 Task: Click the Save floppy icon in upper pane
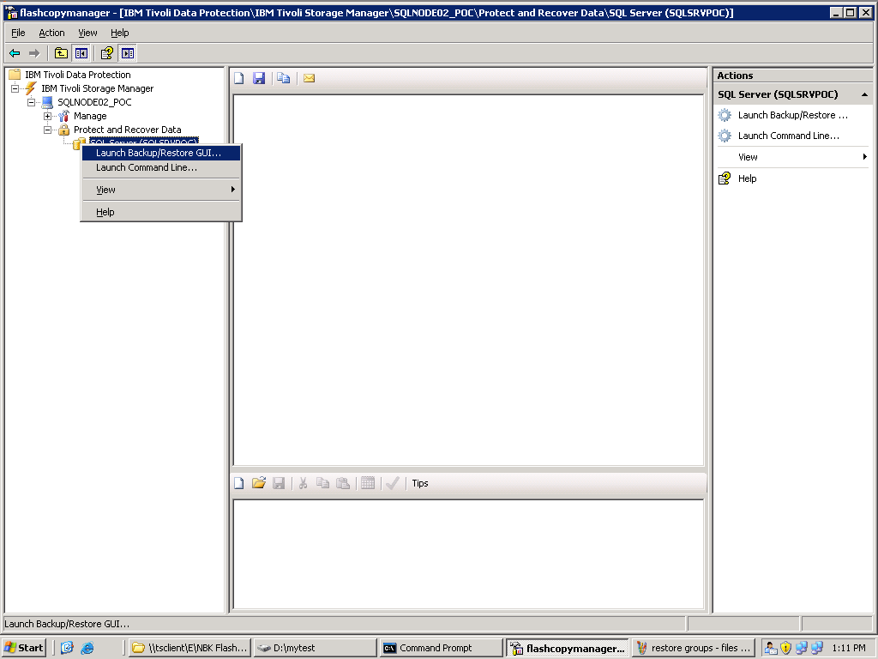point(259,78)
